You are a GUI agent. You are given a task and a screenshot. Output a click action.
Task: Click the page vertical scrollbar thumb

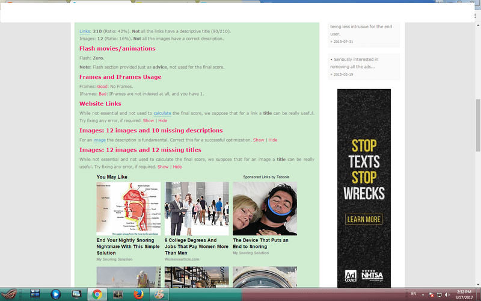478,125
